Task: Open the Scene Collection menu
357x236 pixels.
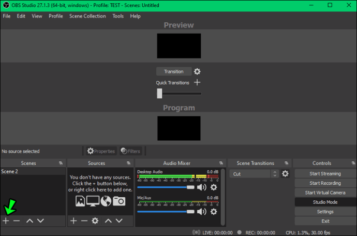Action: [87, 16]
